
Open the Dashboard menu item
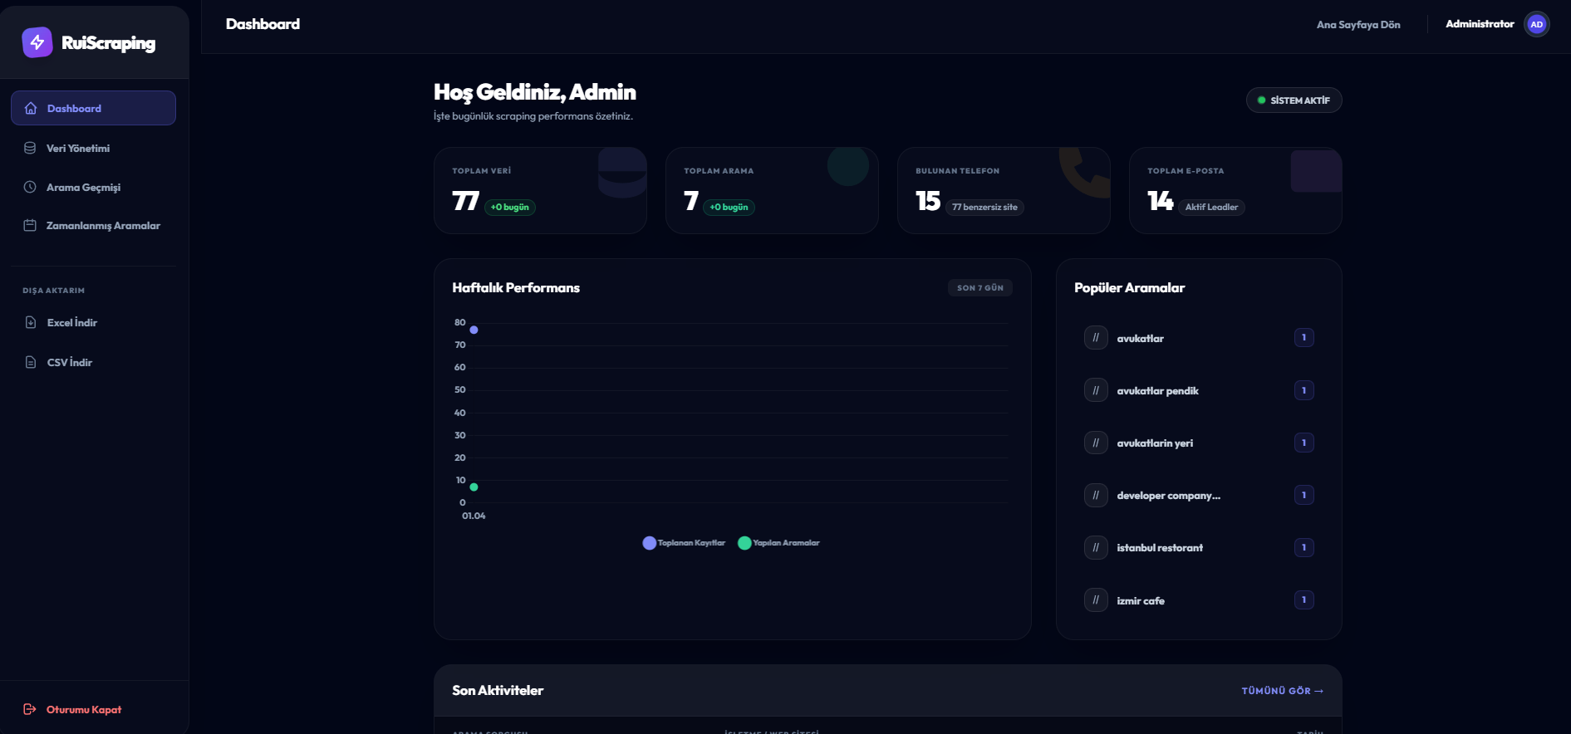pyautogui.click(x=93, y=108)
